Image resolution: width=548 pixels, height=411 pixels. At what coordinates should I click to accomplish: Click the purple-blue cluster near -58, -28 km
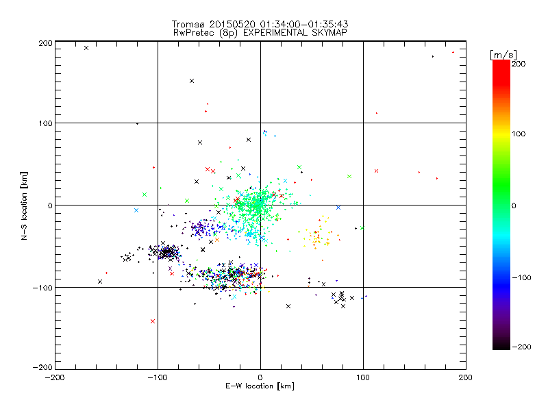point(200,228)
